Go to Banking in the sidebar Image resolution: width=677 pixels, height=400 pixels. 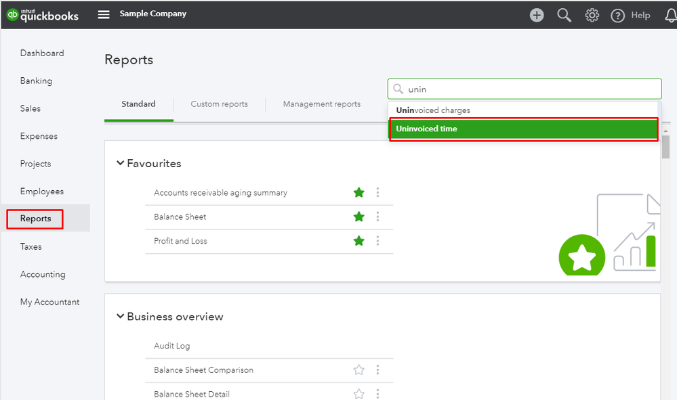tap(36, 81)
